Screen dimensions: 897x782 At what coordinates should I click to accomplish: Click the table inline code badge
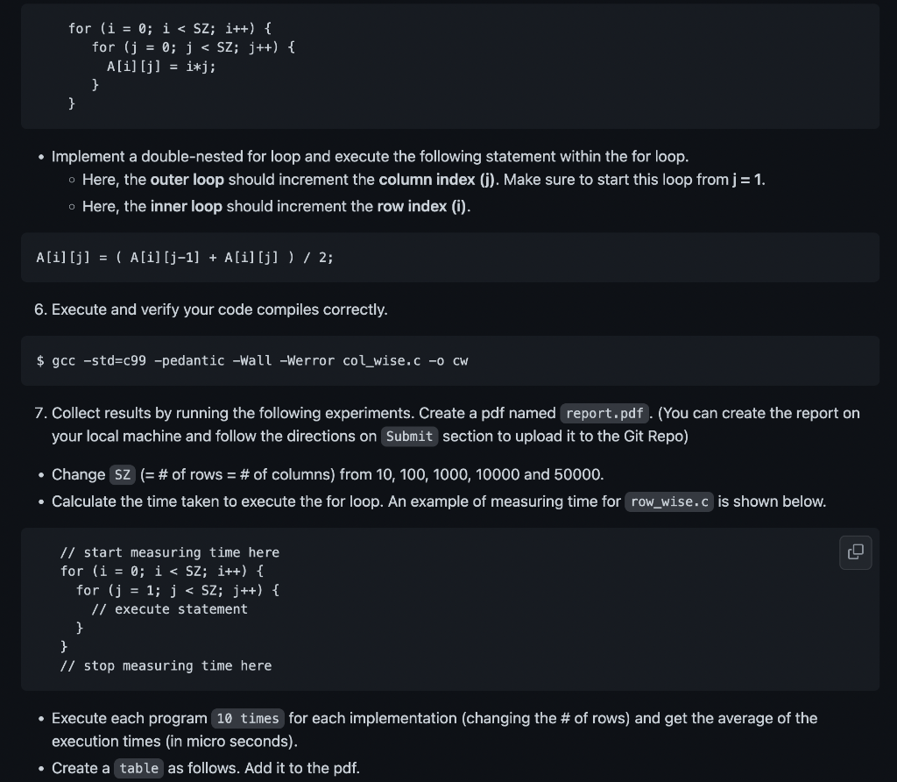(x=138, y=768)
